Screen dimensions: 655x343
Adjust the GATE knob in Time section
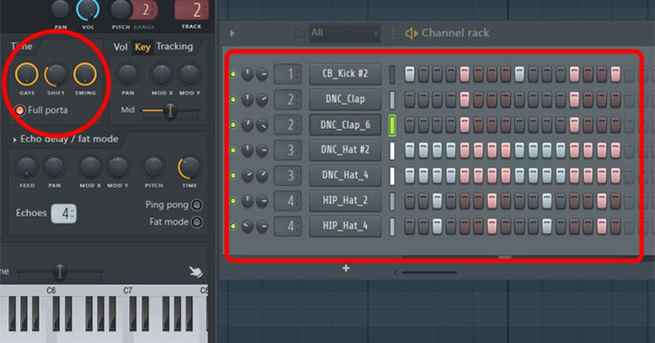(x=27, y=74)
